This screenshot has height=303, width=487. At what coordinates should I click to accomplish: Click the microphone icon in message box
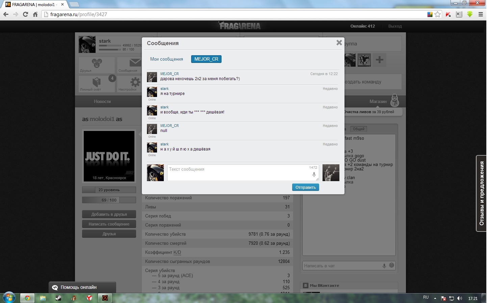(x=314, y=174)
